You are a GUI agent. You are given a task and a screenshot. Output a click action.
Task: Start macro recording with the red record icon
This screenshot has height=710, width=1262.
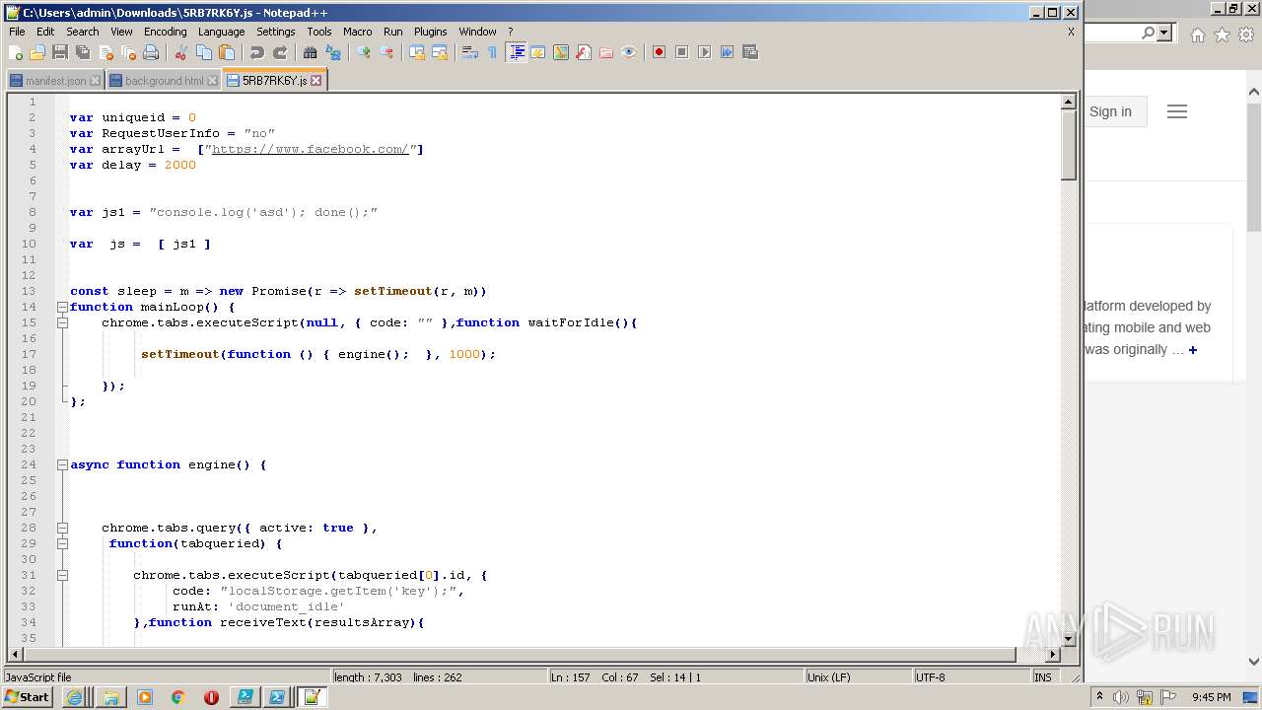(660, 52)
